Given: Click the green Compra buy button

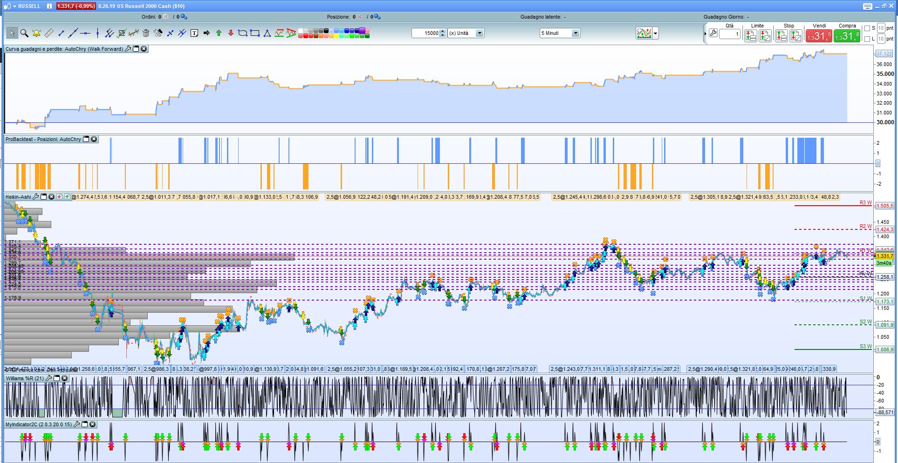Looking at the screenshot, I should tap(847, 36).
